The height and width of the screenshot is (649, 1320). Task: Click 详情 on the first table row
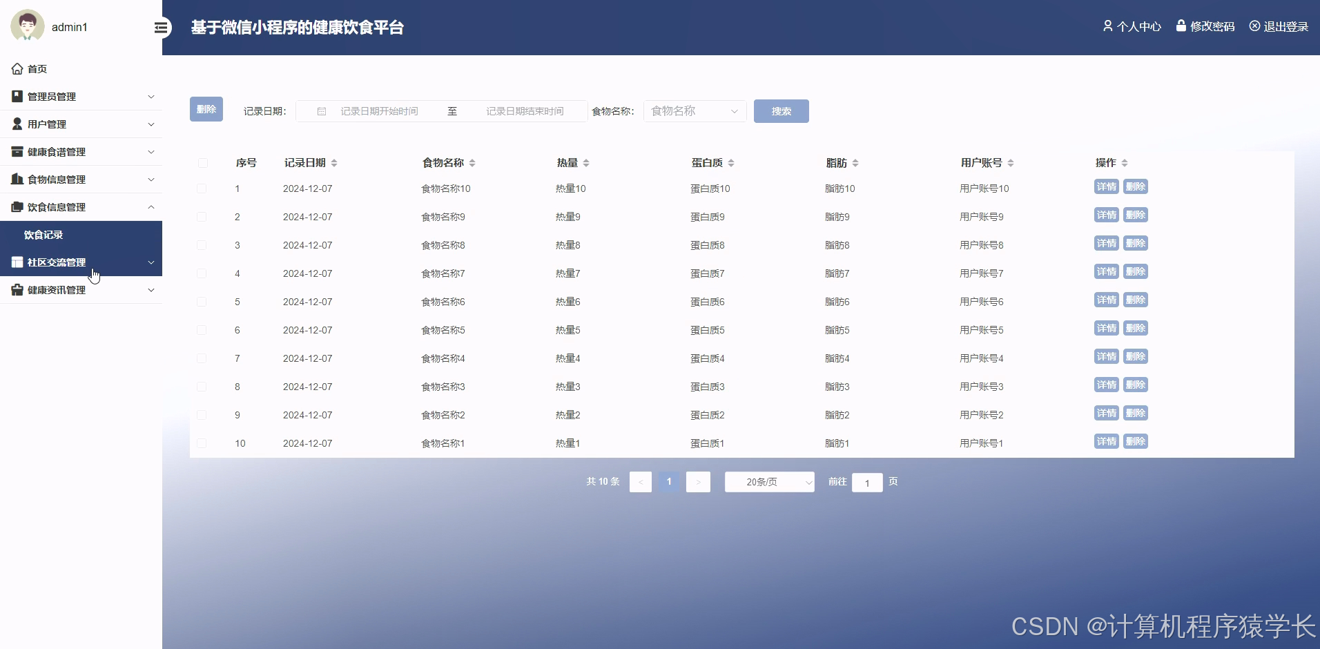click(1107, 186)
